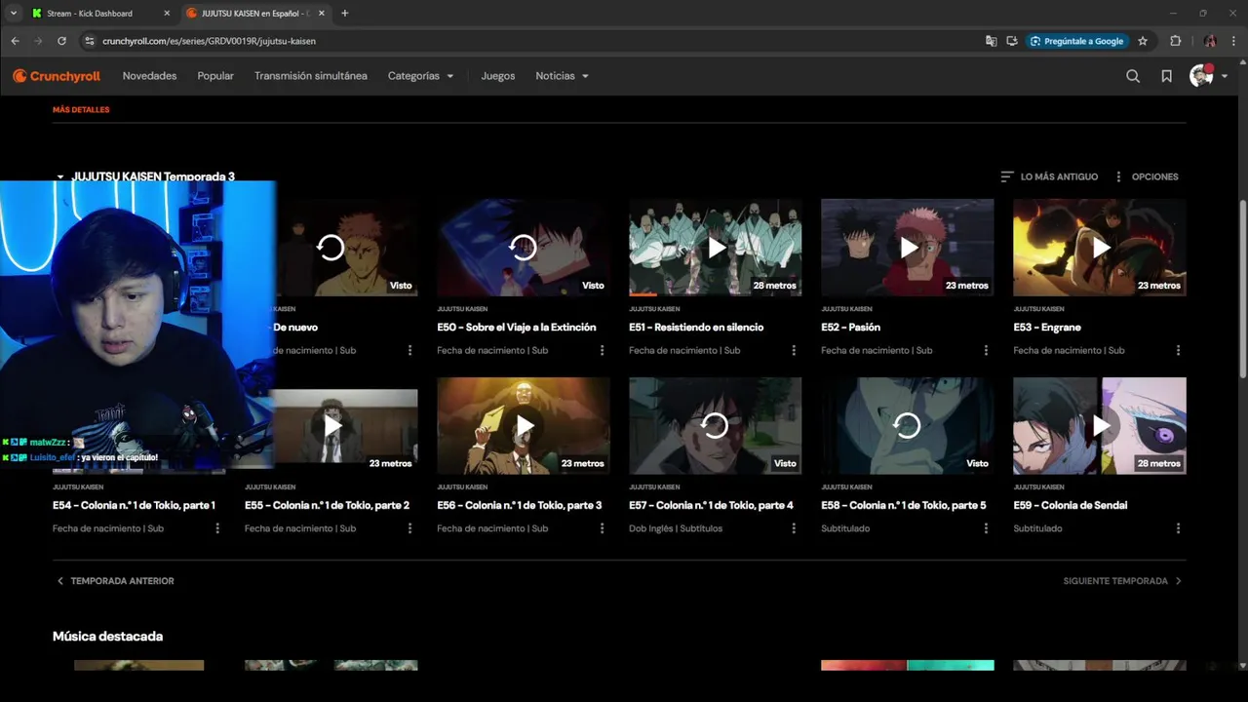1248x702 pixels.
Task: Click the site info icon beside URL
Action: pos(89,41)
